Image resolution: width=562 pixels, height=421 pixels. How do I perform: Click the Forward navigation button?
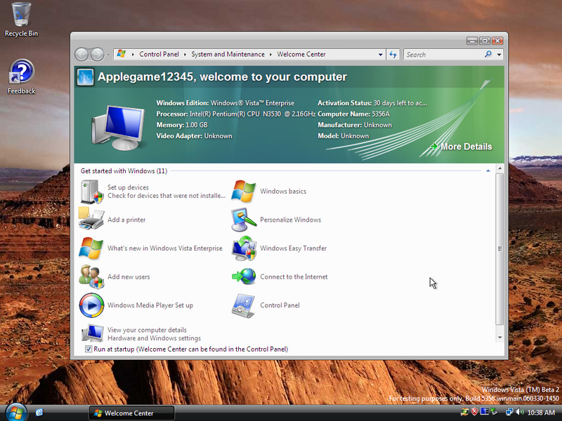click(x=97, y=55)
